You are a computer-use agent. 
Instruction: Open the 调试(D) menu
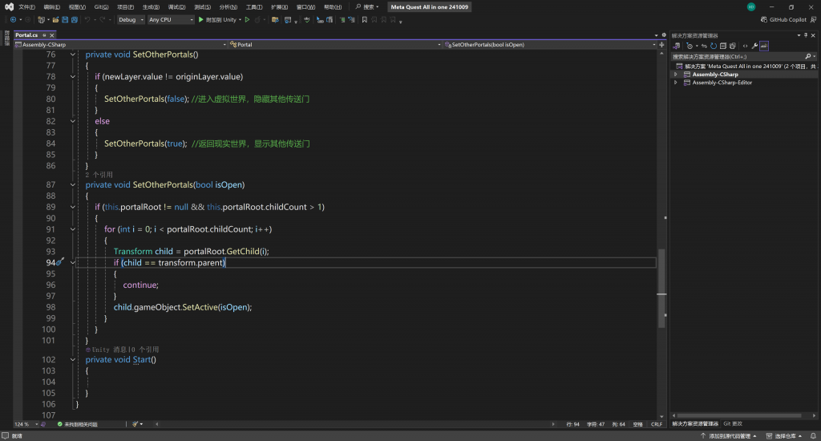176,6
